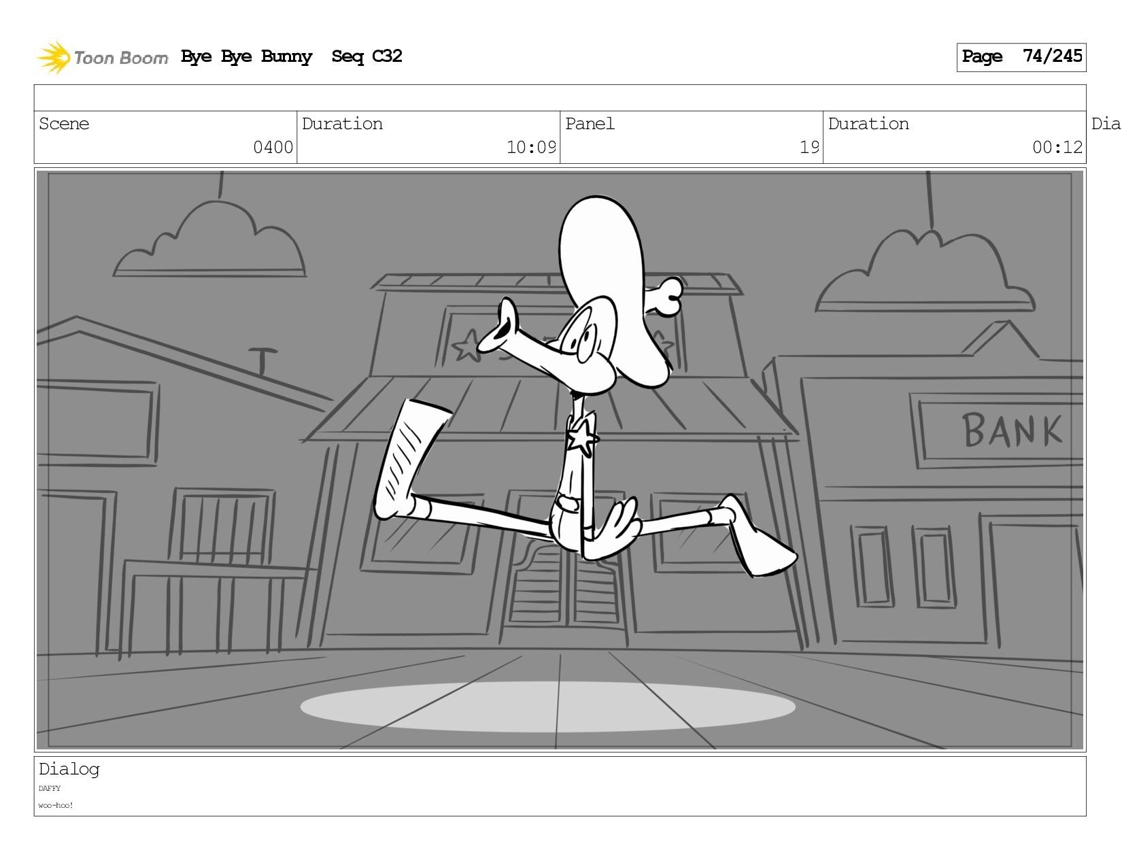
Task: Click the title text 'Bye Bye Bunny'
Action: pos(247,57)
